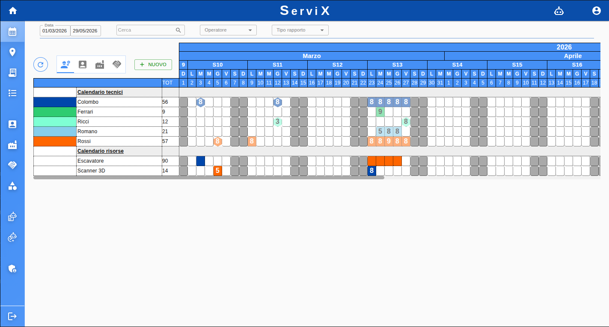Open Scanner 3D's orange 5 entry on March 5
609x327 pixels.
click(217, 171)
